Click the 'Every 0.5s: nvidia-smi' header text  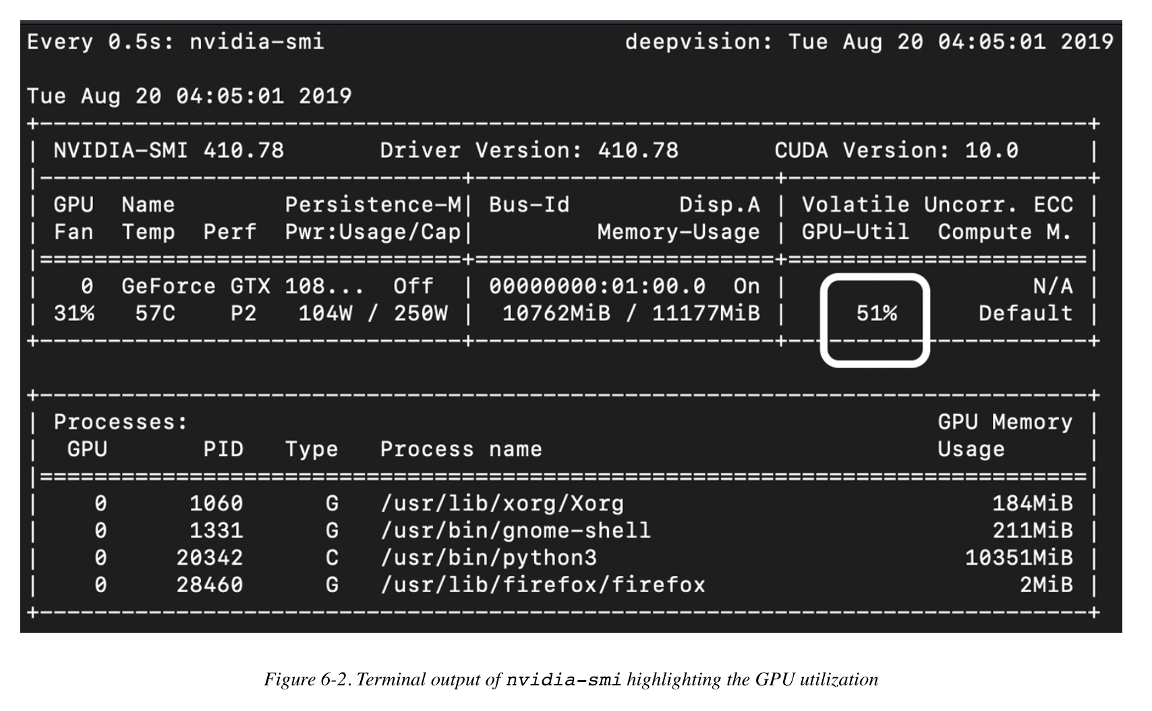point(175,42)
